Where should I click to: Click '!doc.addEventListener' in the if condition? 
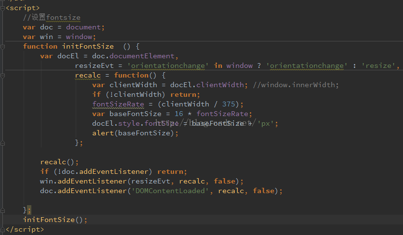point(103,171)
